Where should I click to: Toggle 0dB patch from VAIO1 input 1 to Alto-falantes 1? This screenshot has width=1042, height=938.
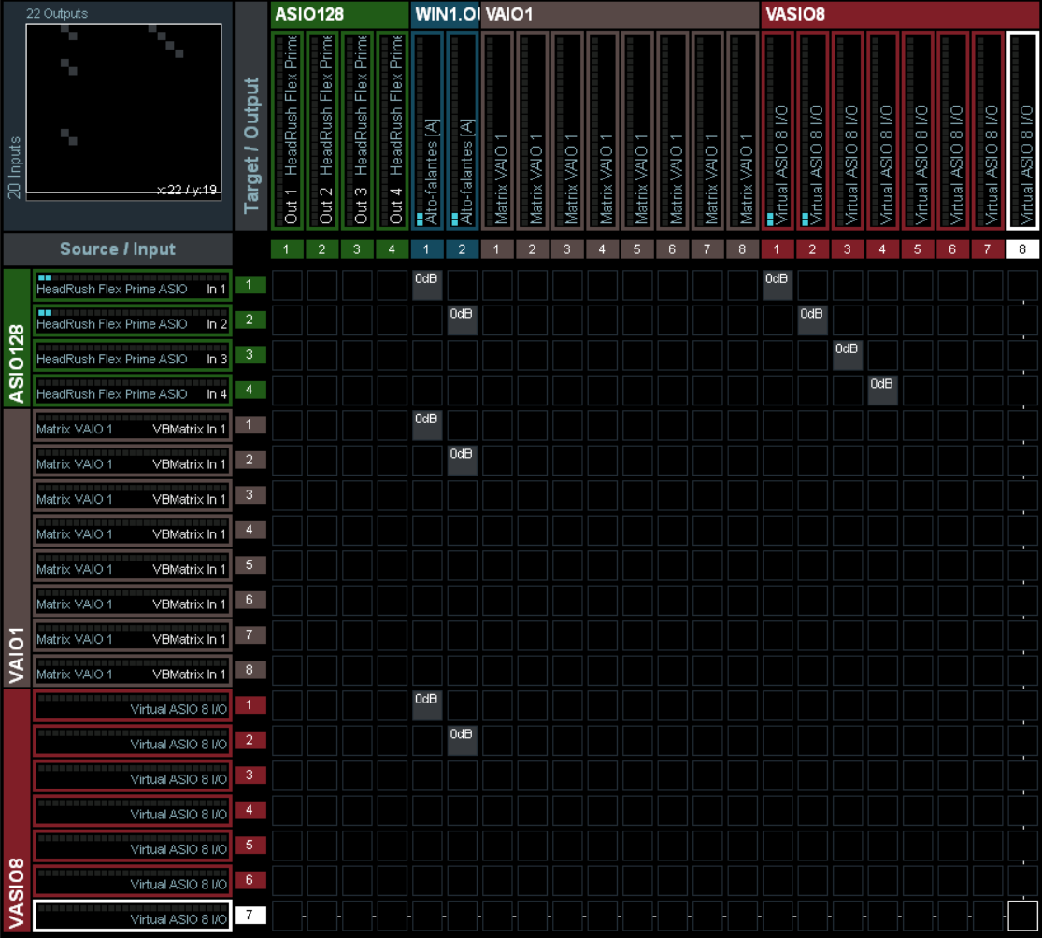click(427, 425)
